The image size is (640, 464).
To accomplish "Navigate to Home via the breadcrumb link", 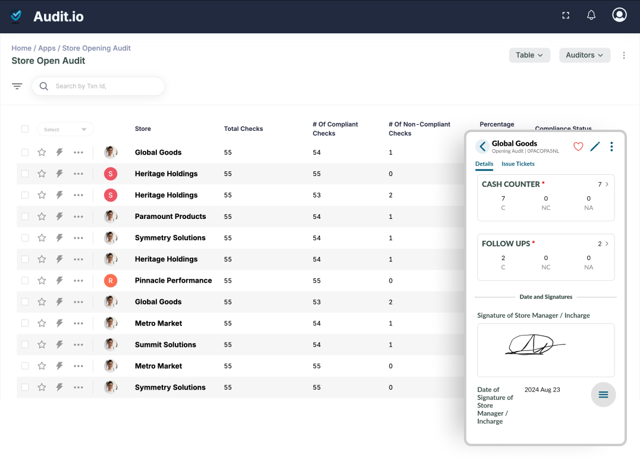I will tap(21, 48).
